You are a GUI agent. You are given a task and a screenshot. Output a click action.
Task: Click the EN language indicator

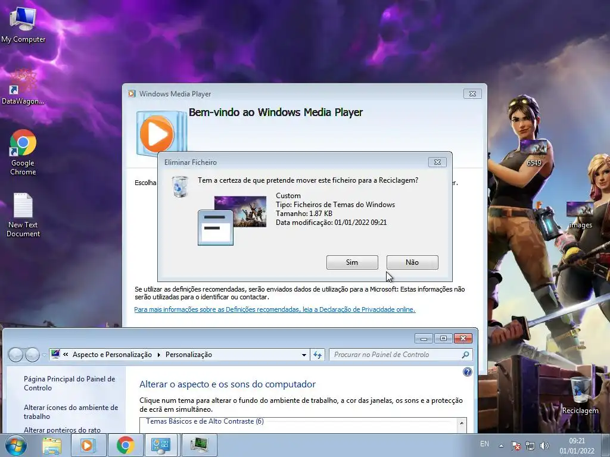484,444
